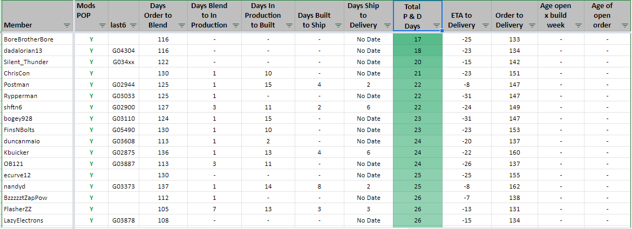Open Days Blend to In Production filter

click(235, 25)
